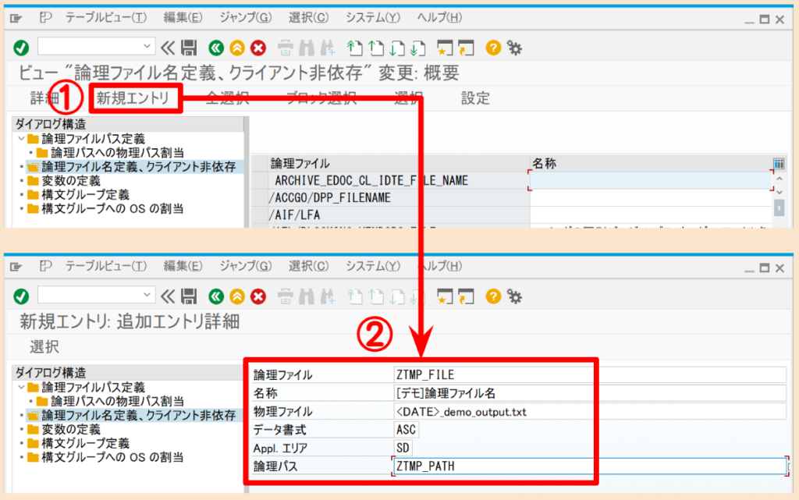Screen dimensions: 799x500
Task: Open command field dropdown in the 変更: 概要 window
Action: [x=147, y=48]
